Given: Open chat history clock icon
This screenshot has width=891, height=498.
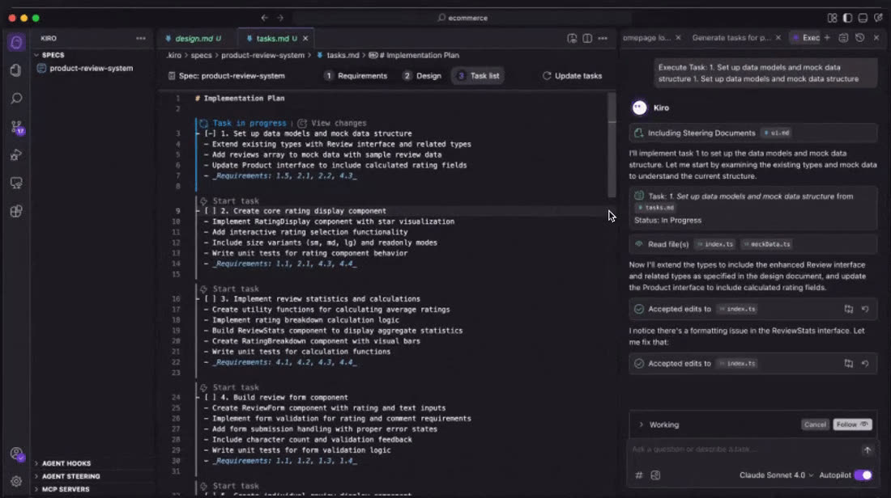Looking at the screenshot, I should [x=859, y=38].
